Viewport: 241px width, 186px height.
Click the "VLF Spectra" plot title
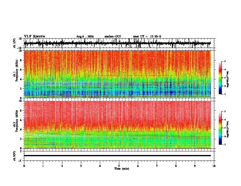pyautogui.click(x=34, y=36)
